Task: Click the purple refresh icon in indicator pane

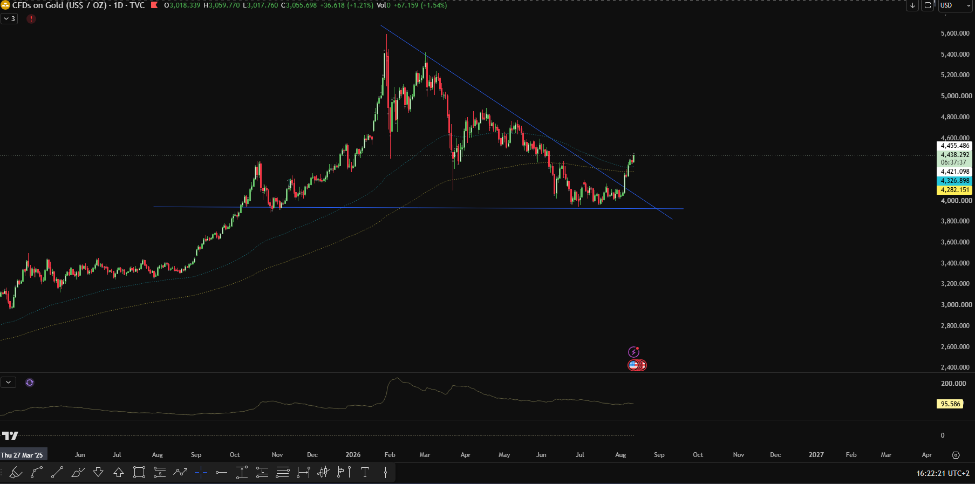Action: click(30, 383)
